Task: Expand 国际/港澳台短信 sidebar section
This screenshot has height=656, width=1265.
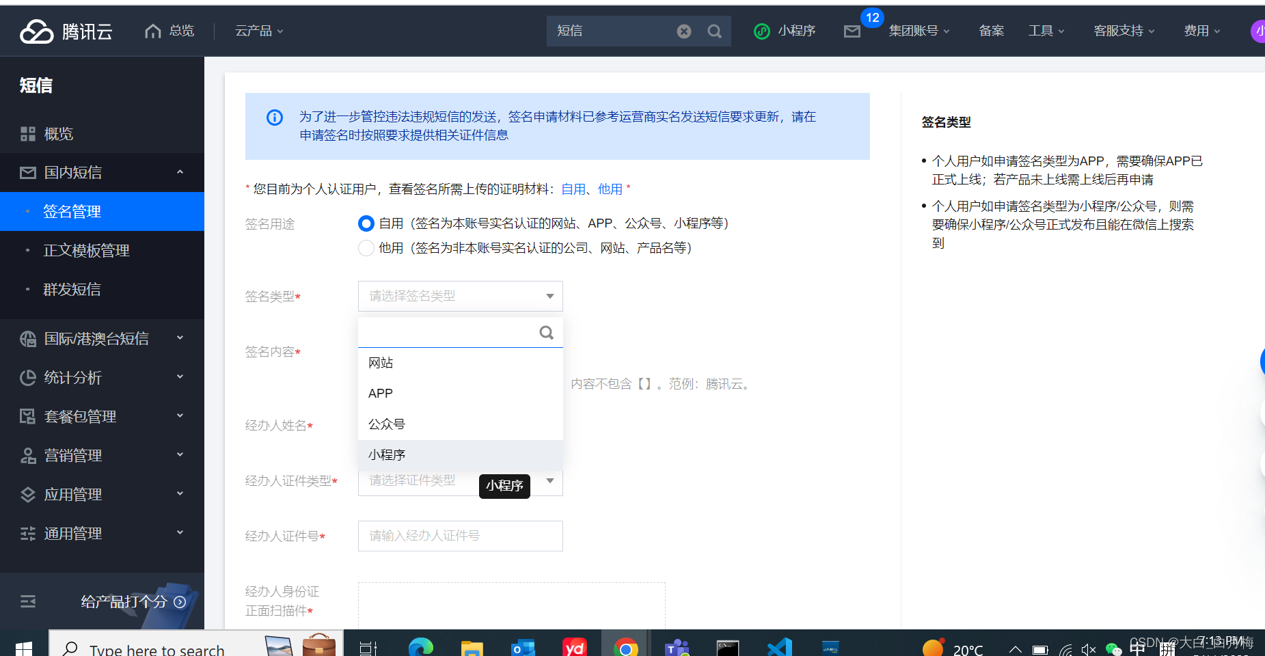Action: point(180,338)
